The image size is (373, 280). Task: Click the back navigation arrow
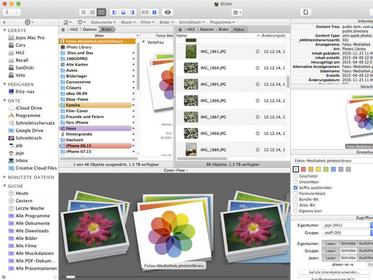(x=6, y=12)
